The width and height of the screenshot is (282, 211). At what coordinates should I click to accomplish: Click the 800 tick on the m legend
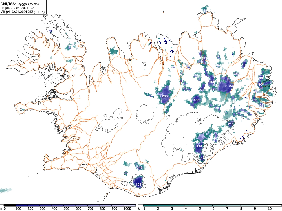click(x=103, y=209)
